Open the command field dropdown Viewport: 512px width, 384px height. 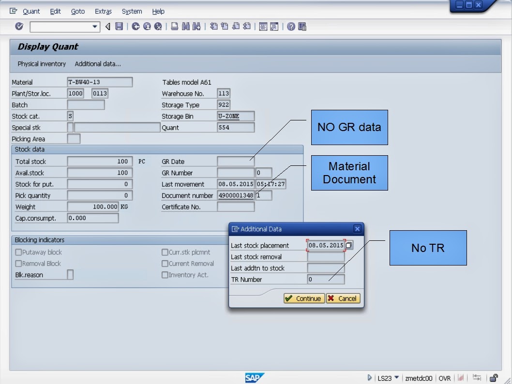click(95, 27)
